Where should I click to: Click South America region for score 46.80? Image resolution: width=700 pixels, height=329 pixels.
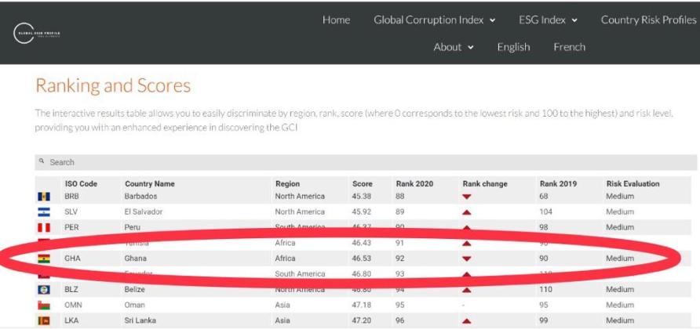pyautogui.click(x=300, y=274)
